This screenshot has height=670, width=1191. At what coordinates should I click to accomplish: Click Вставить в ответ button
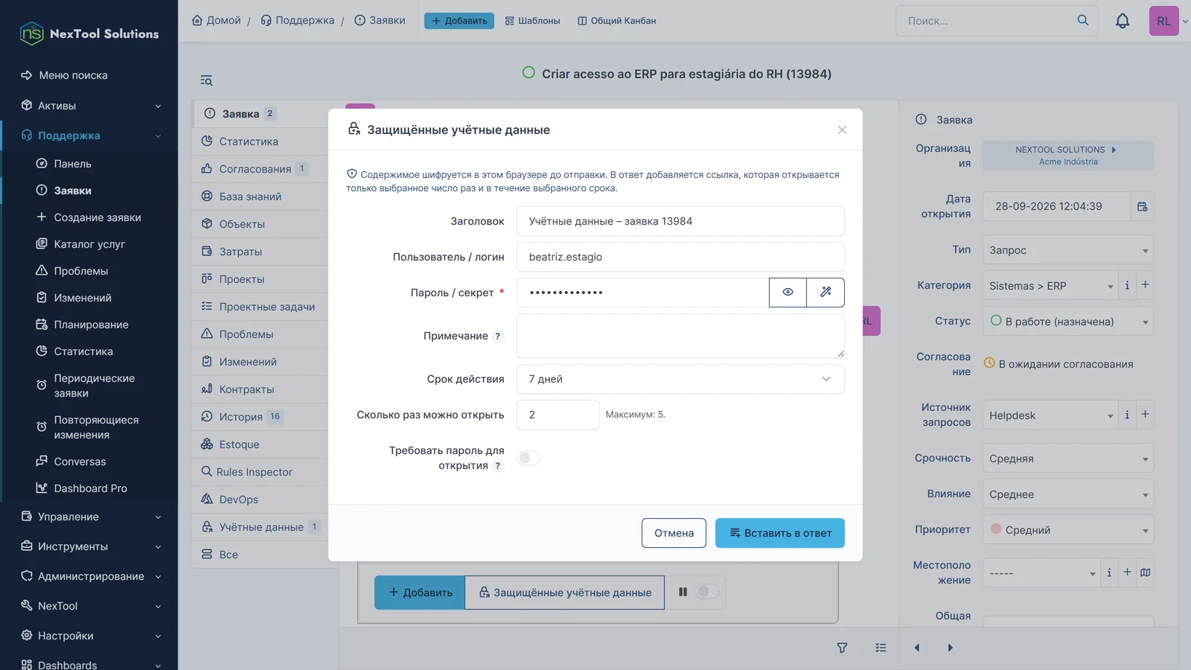[779, 533]
